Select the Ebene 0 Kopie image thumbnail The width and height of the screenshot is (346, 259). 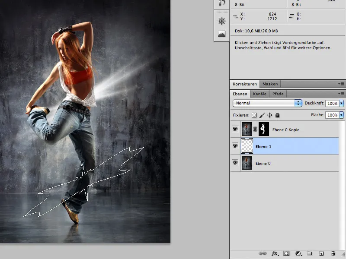[247, 129]
